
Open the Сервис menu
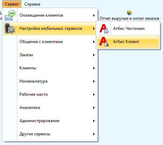(x=12, y=4)
